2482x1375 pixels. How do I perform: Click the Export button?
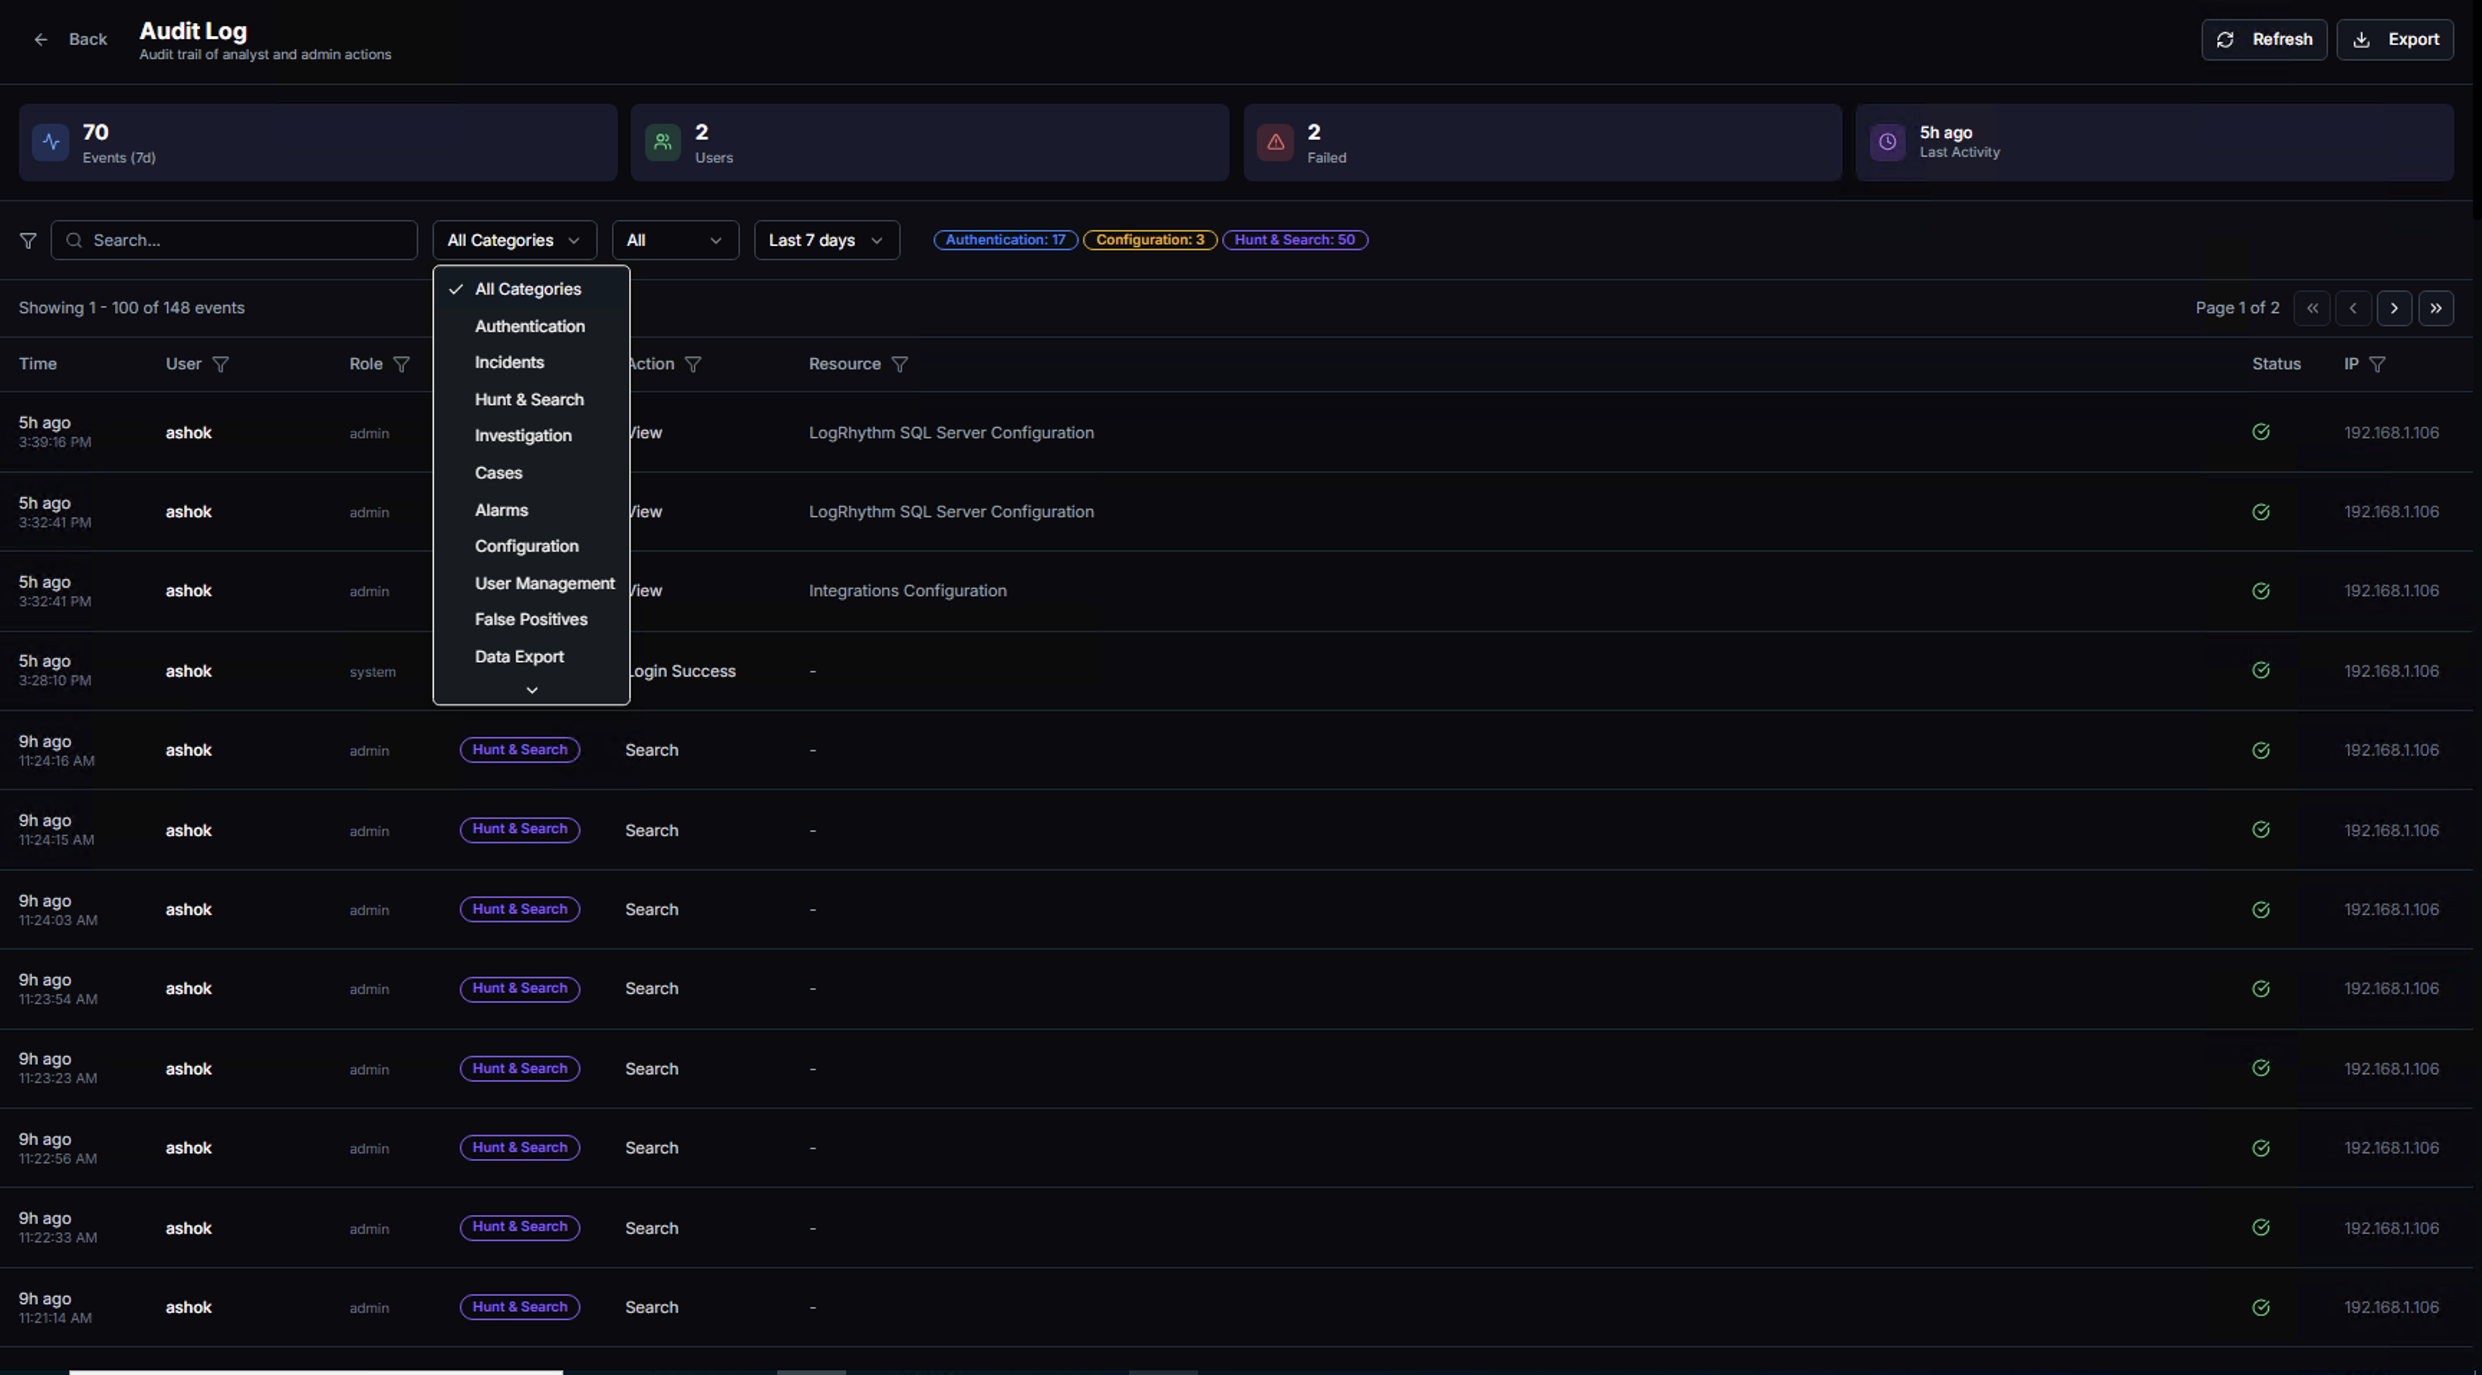click(2395, 40)
